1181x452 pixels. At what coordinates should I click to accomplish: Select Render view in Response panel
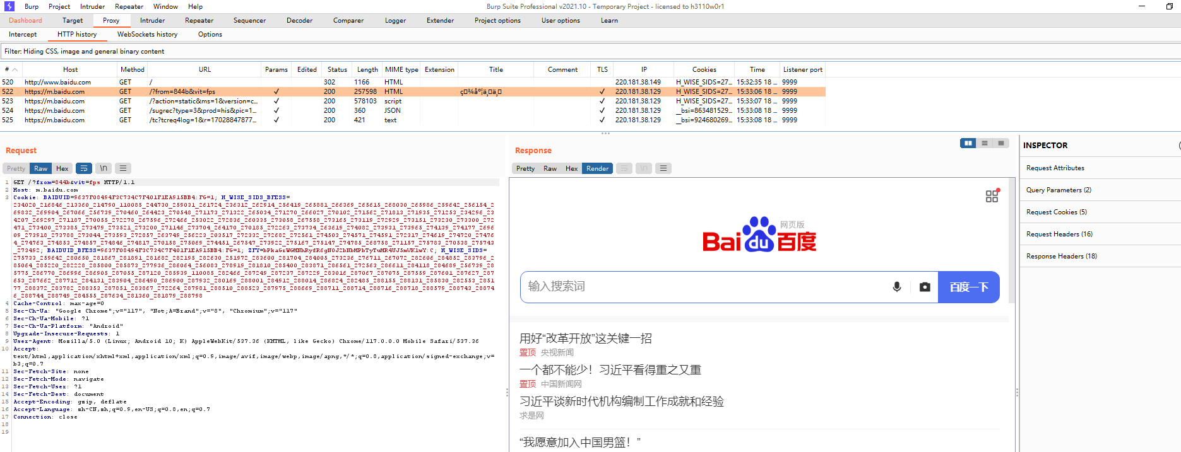coord(597,168)
